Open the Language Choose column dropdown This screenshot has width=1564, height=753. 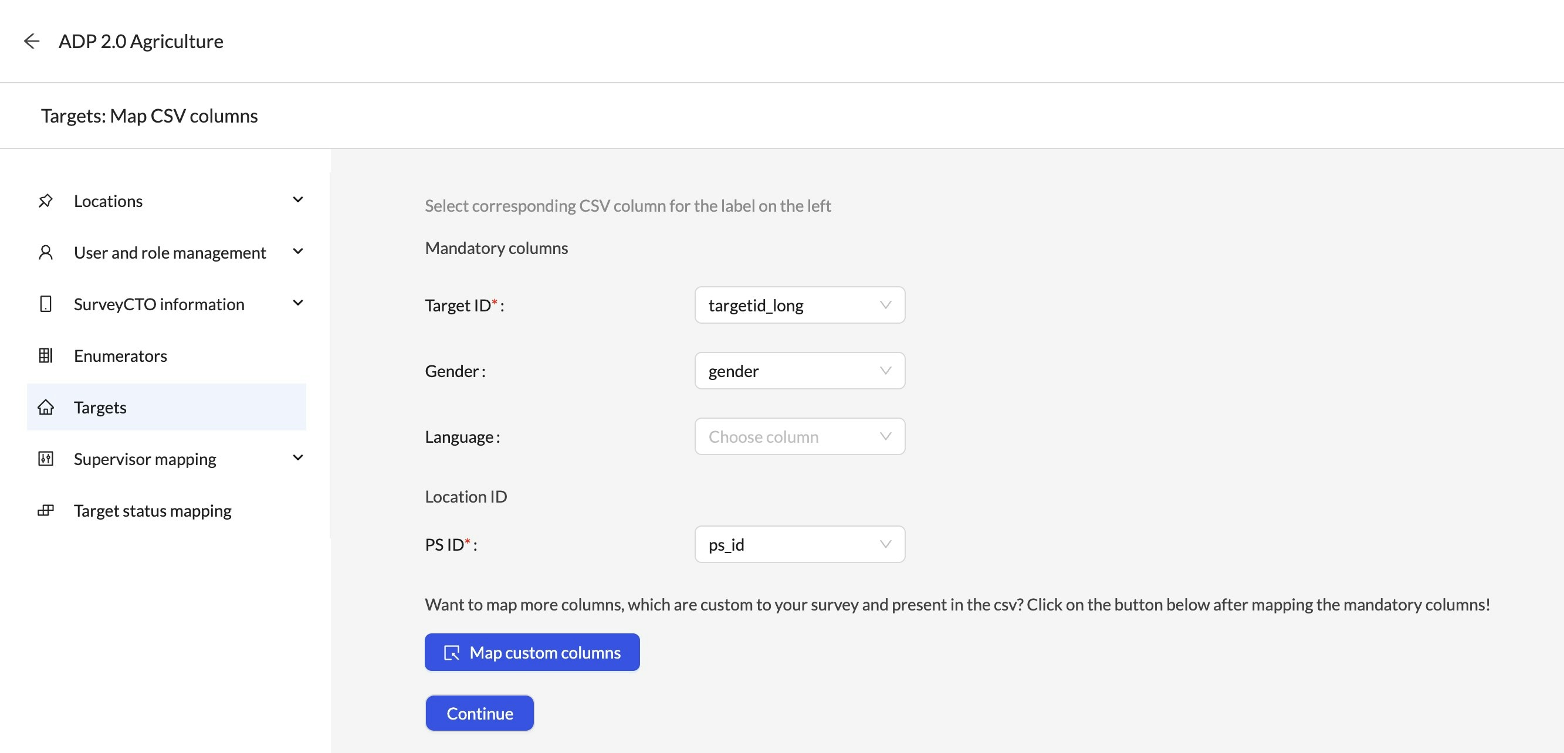799,436
